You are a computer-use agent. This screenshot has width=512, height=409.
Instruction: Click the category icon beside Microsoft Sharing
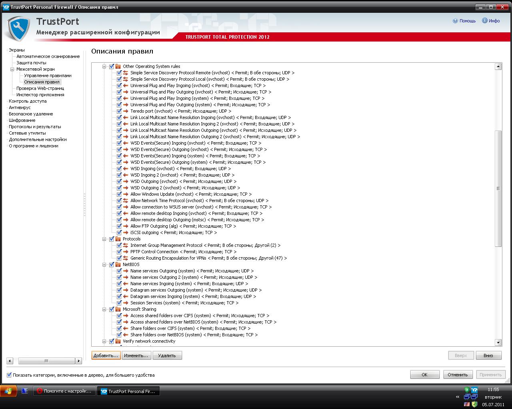118,309
